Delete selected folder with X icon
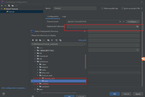 point(52,40)
